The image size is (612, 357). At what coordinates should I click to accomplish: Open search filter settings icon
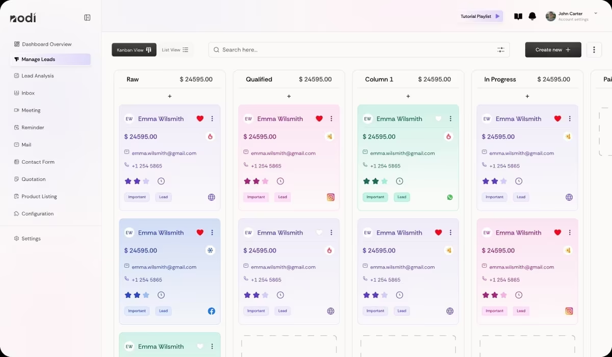point(501,49)
